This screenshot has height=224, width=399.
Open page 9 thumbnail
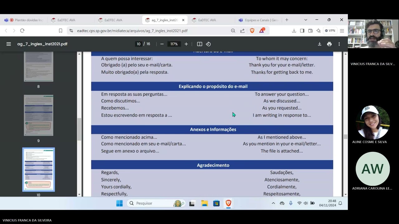[39, 115]
